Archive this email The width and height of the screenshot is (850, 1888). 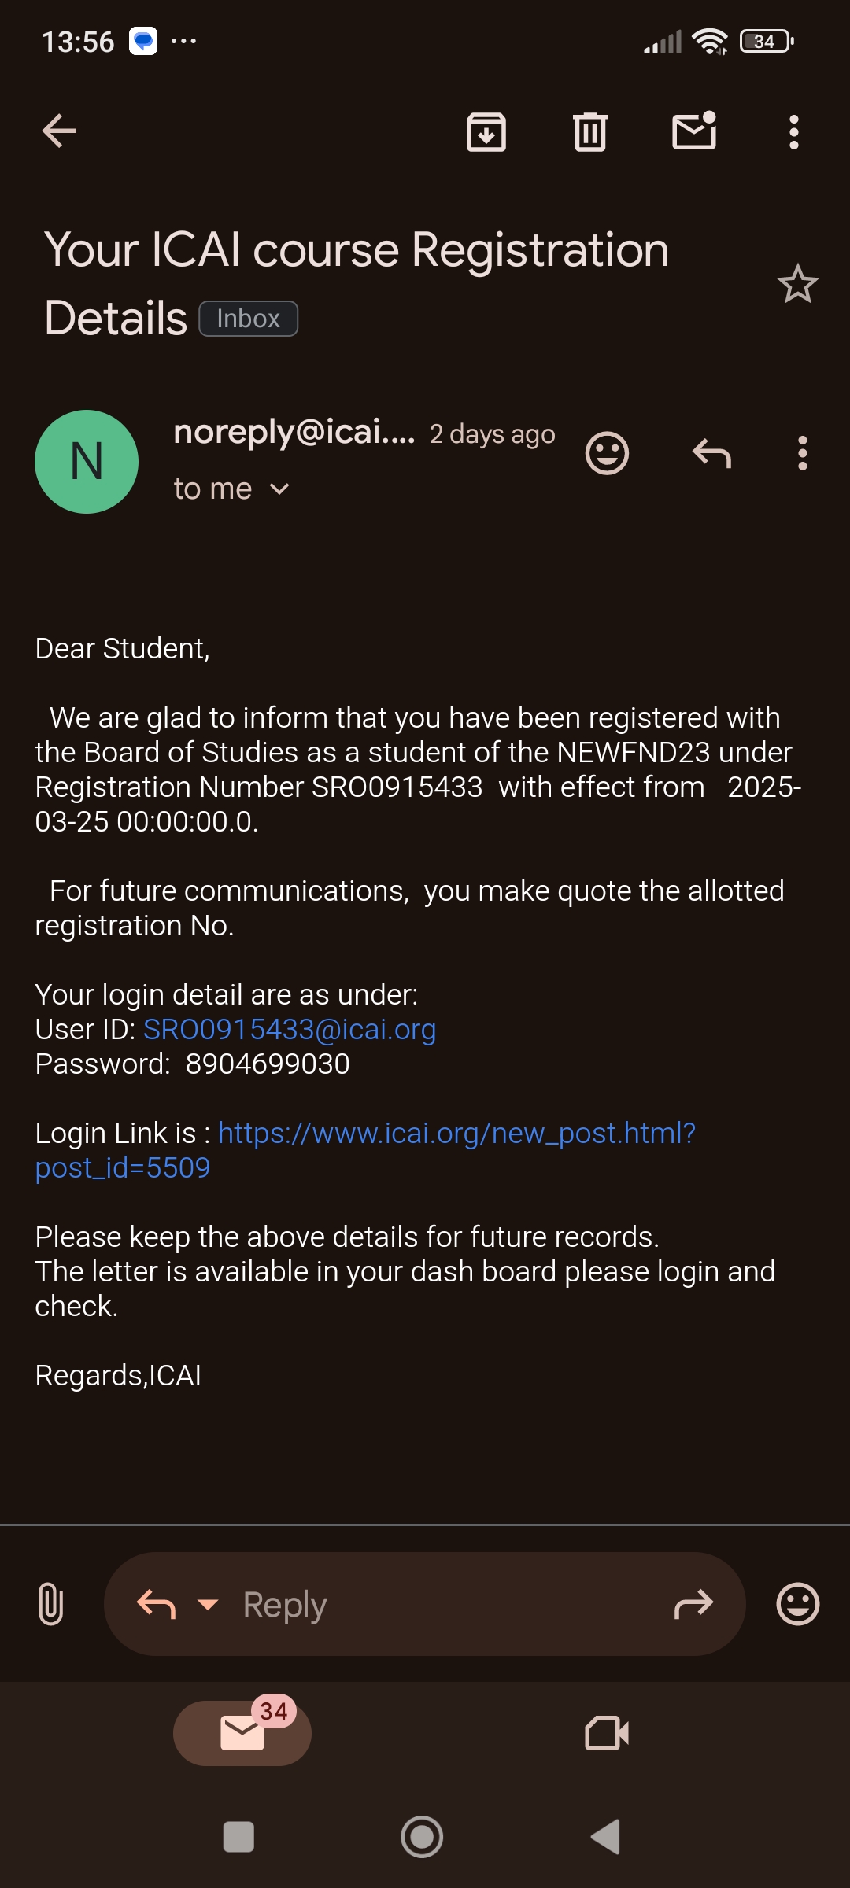tap(486, 131)
